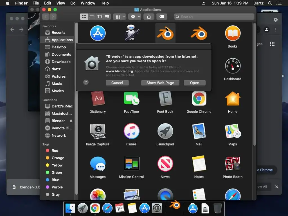Launch Photo Booth application
The height and width of the screenshot is (216, 288).
coord(233,163)
